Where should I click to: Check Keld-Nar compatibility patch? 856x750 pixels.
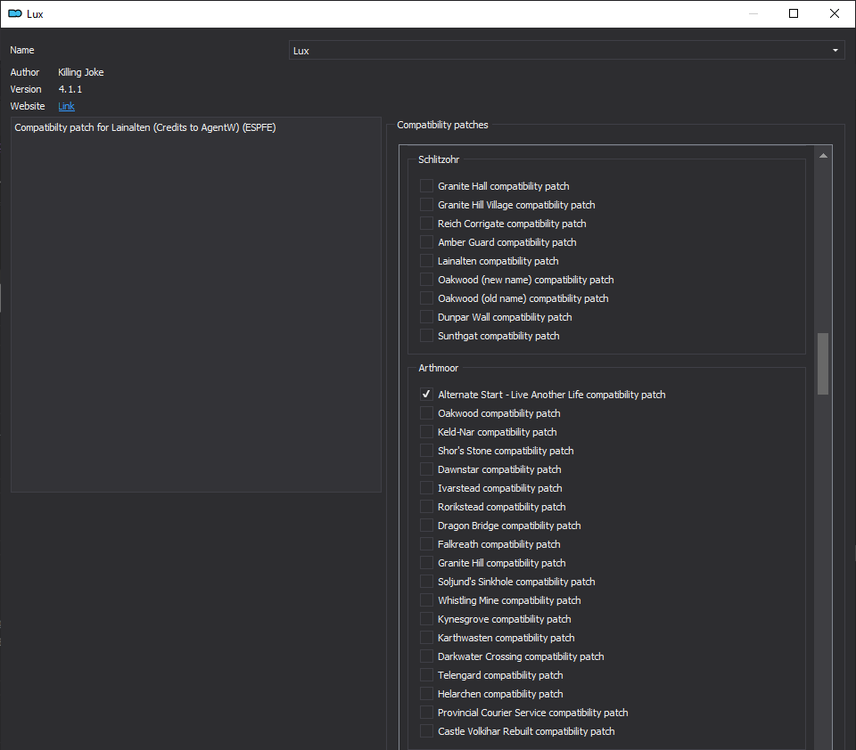coord(426,432)
